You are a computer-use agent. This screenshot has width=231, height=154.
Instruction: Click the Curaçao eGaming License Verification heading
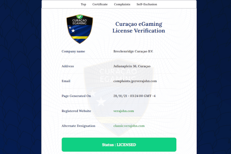(x=139, y=27)
